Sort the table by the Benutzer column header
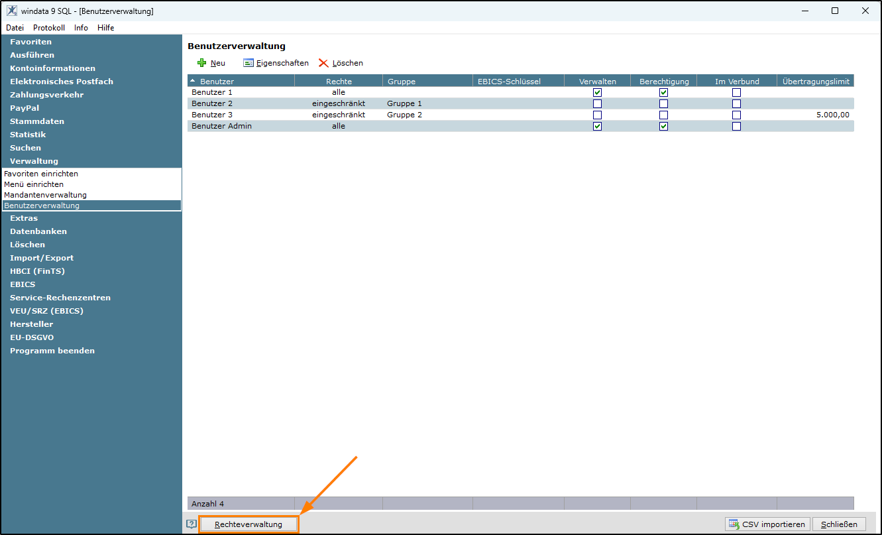Viewport: 882px width, 535px height. pos(241,81)
